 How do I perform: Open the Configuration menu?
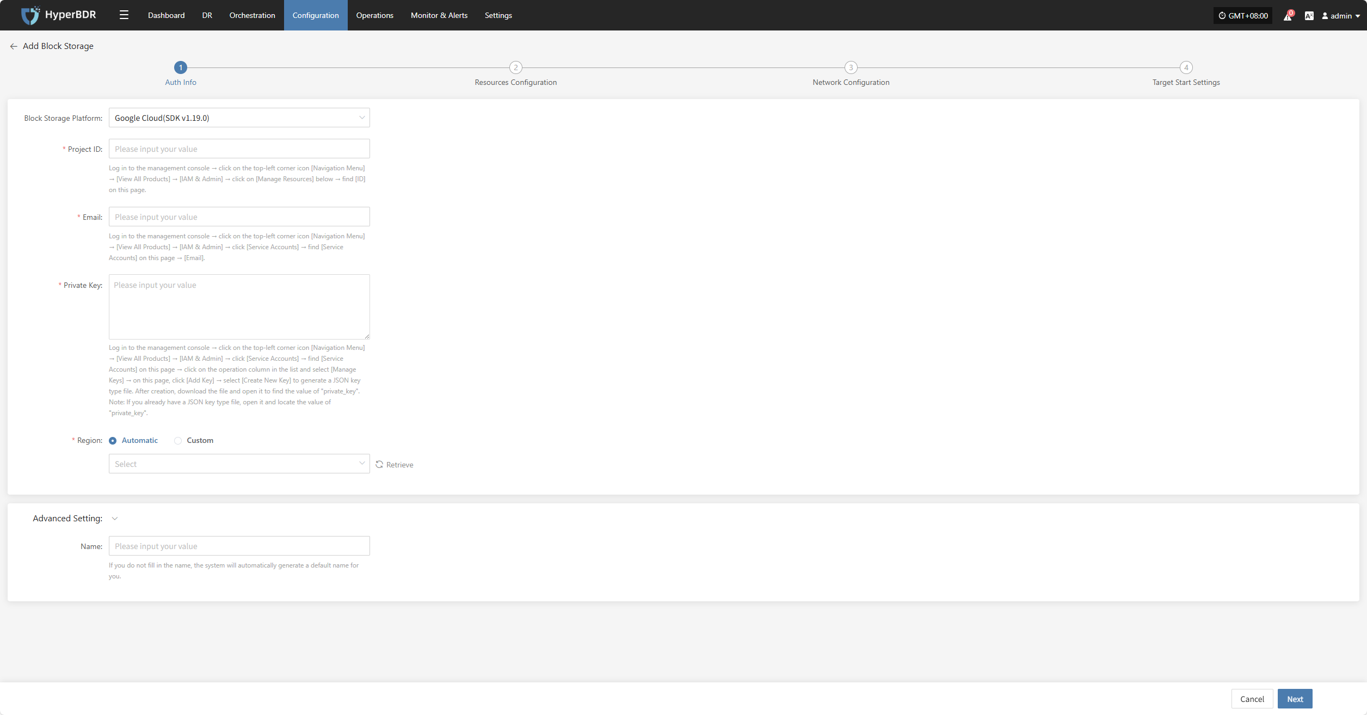pos(316,15)
